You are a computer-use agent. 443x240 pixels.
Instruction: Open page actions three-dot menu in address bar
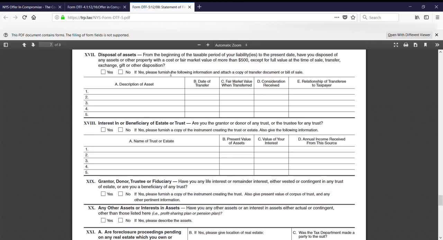[x=337, y=17]
